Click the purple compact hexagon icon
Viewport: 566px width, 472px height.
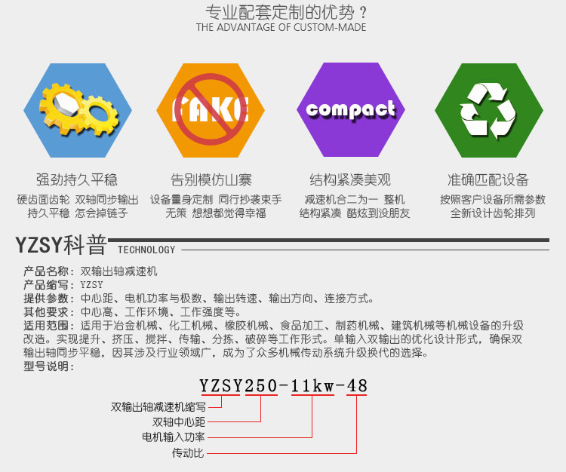[x=351, y=110]
